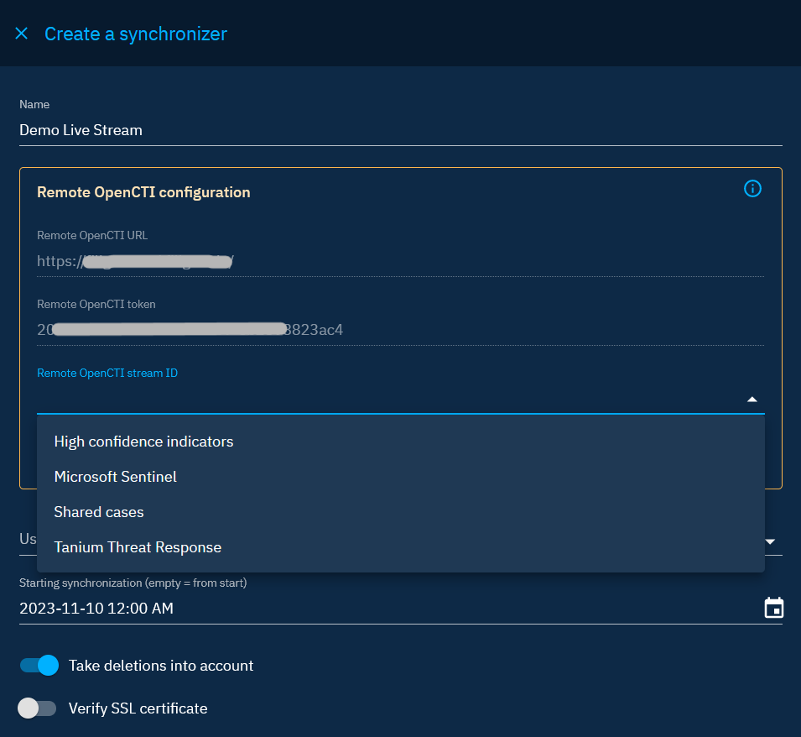Click the Remote OpenCTI stream ID combo field

(386, 399)
